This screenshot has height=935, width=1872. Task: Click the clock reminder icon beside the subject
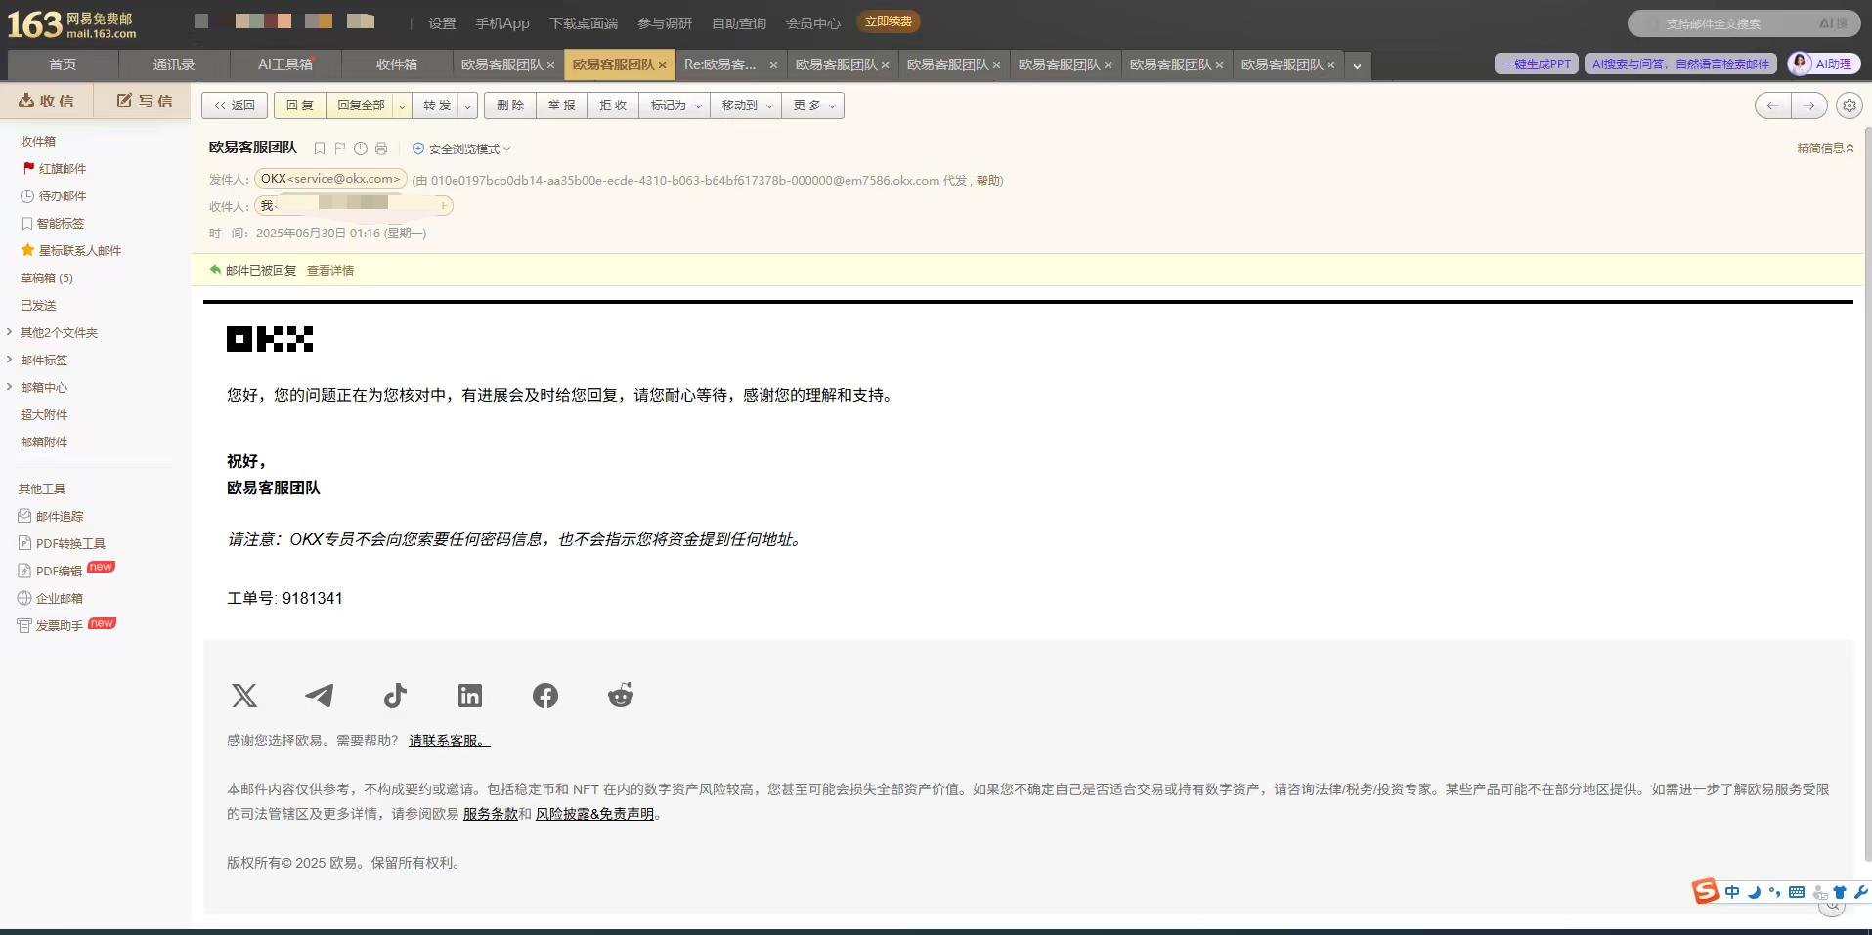pos(361,149)
